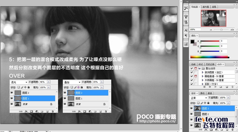Collapse the icon dock with double arrows
This screenshot has height=132, width=238.
pyautogui.click(x=187, y=2)
